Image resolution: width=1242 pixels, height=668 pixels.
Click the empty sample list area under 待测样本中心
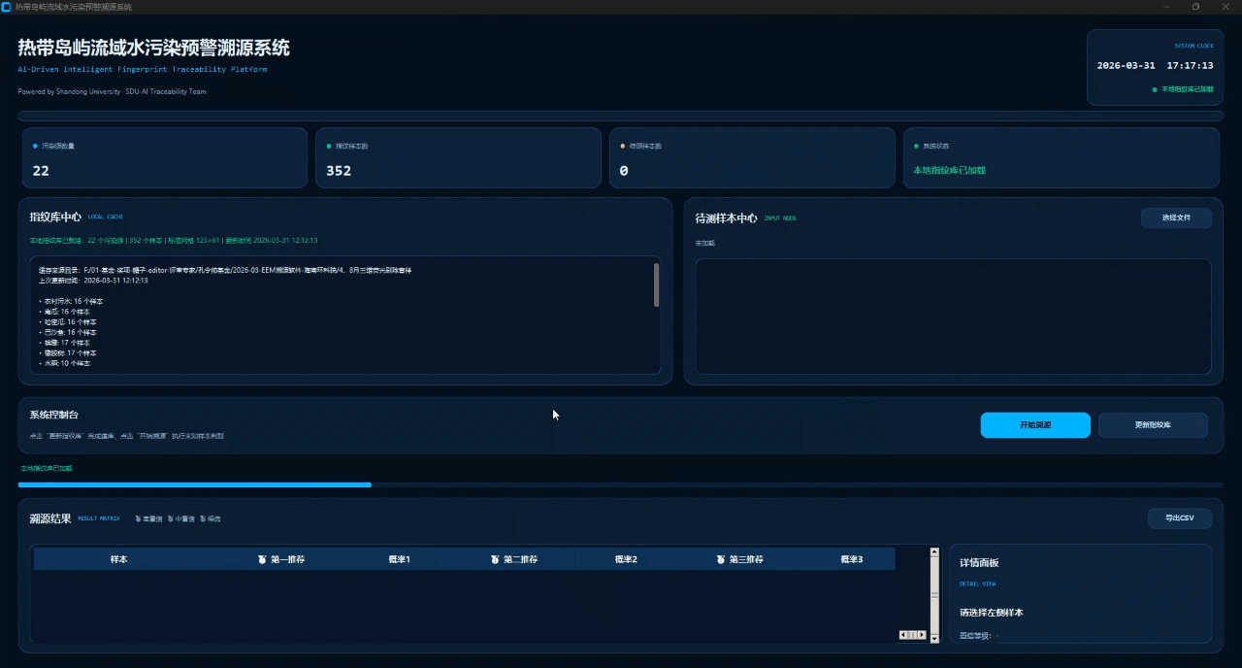click(953, 316)
